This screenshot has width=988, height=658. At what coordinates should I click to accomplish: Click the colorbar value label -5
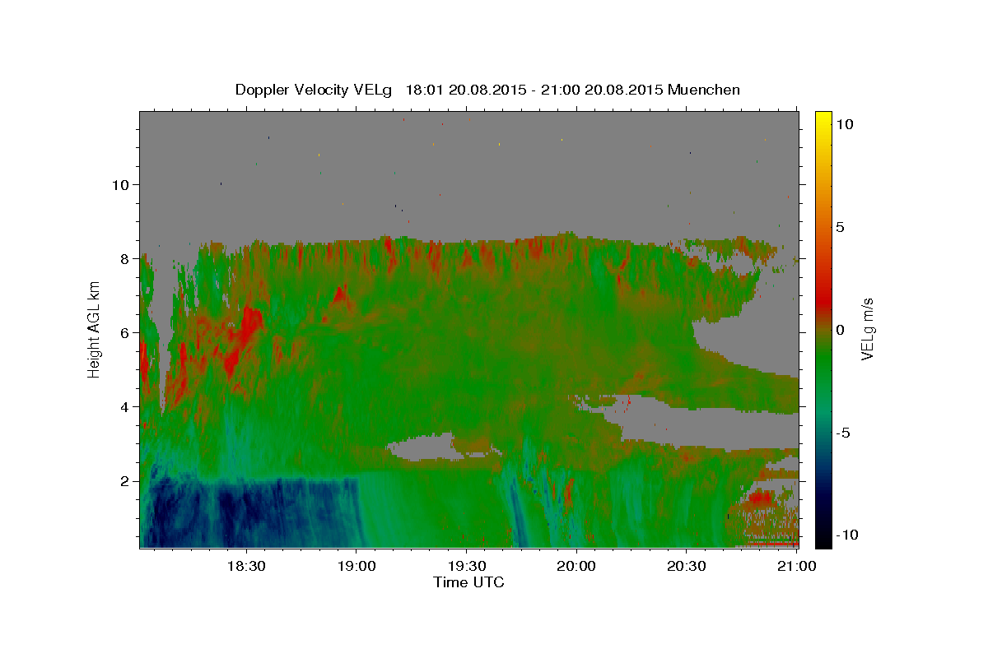pyautogui.click(x=842, y=433)
